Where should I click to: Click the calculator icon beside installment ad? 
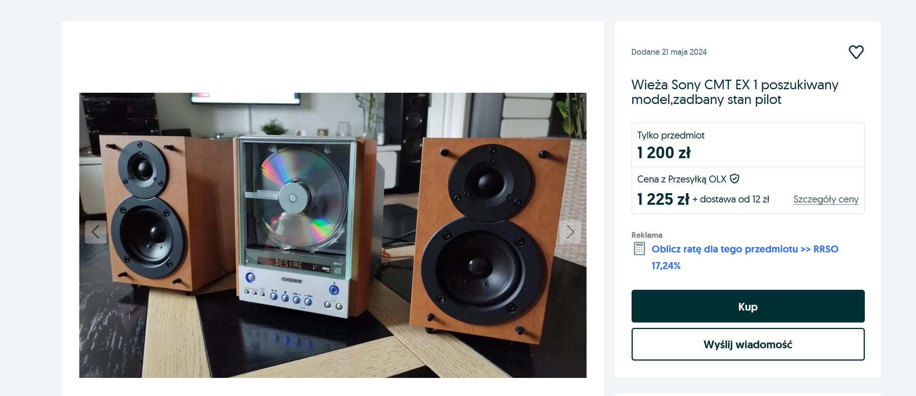coord(639,249)
